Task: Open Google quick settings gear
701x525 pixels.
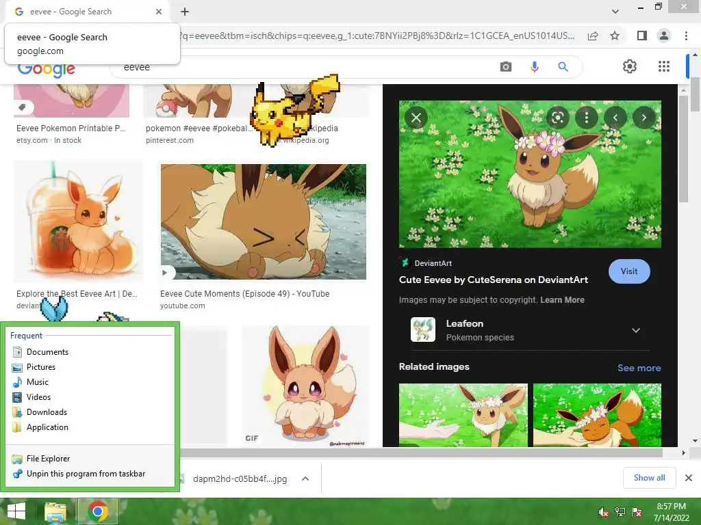Action: pyautogui.click(x=630, y=66)
